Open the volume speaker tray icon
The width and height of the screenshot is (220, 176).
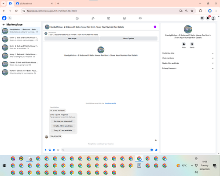[196, 172]
